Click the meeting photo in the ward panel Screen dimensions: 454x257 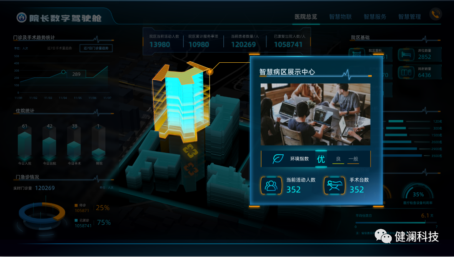(315, 114)
